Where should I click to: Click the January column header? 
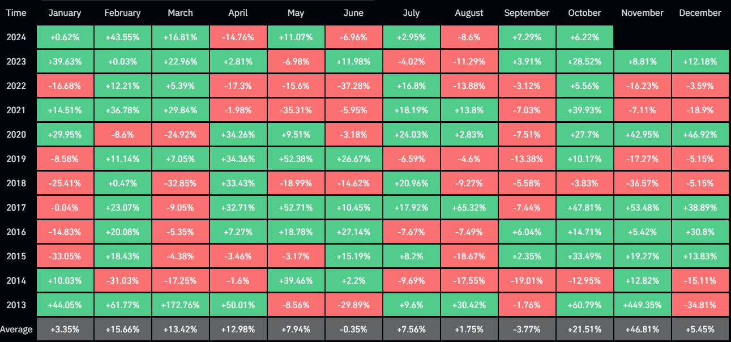(x=65, y=12)
